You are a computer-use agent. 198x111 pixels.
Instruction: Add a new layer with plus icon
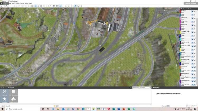[181, 9]
